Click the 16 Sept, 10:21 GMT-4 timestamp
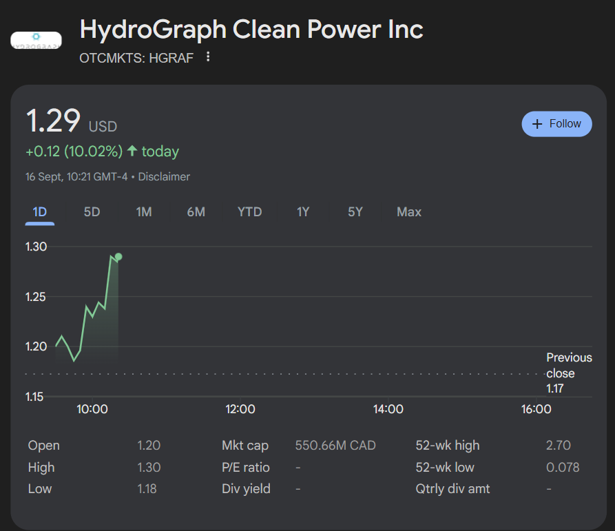The image size is (615, 531). pyautogui.click(x=76, y=177)
